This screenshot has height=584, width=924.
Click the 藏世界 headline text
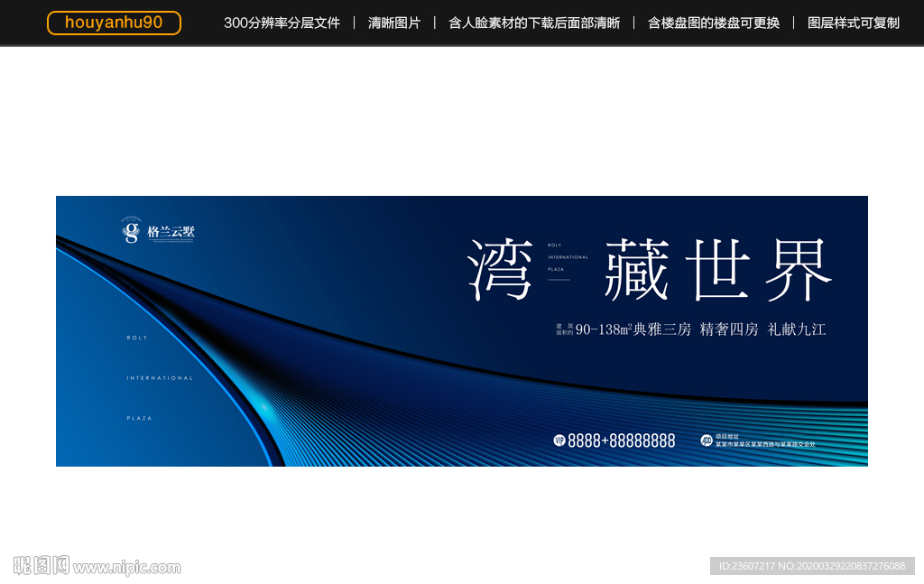pyautogui.click(x=717, y=269)
